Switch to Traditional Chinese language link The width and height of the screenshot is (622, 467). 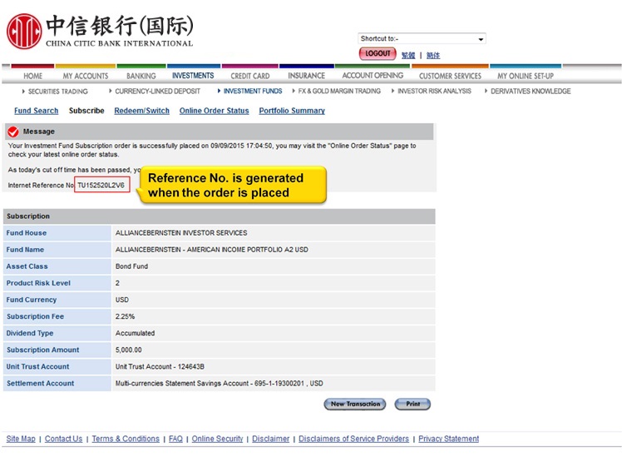pos(408,56)
